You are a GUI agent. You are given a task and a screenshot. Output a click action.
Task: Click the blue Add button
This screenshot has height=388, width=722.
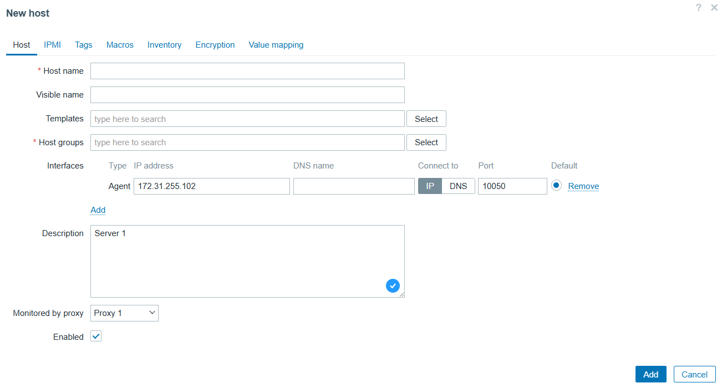[x=650, y=374]
